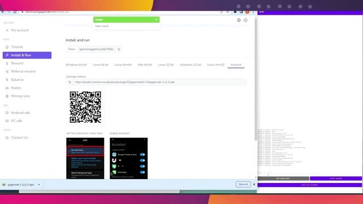Click the browser address bar

coord(120,12)
